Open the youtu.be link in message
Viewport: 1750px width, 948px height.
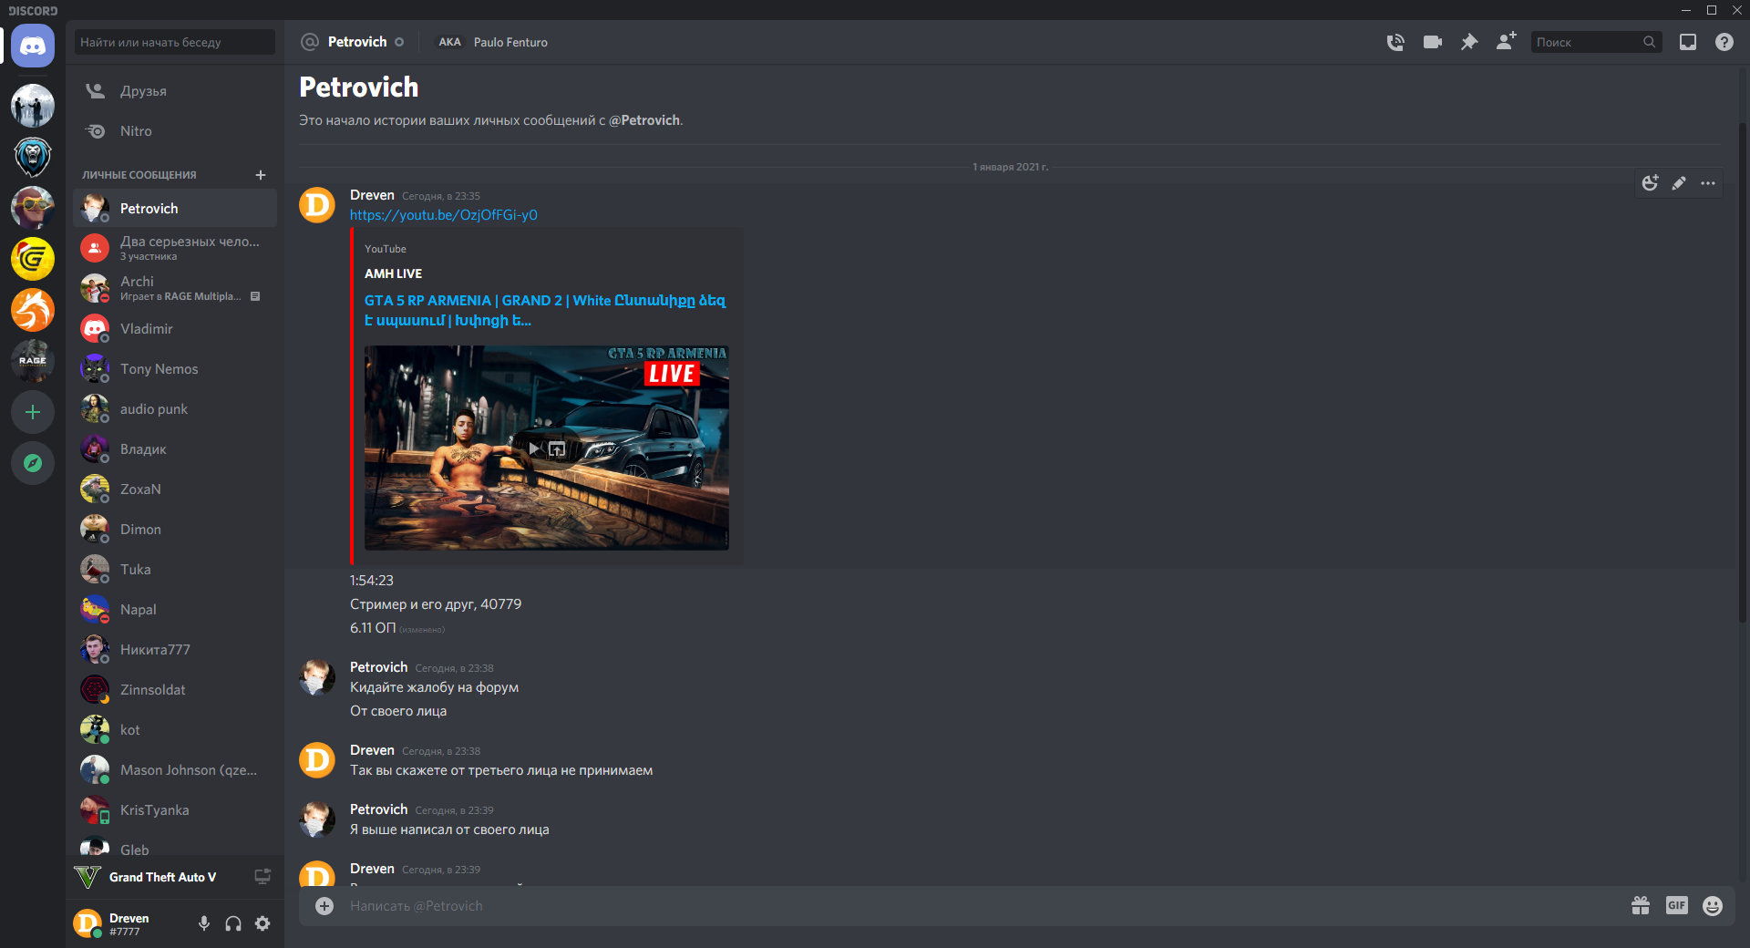tap(444, 215)
